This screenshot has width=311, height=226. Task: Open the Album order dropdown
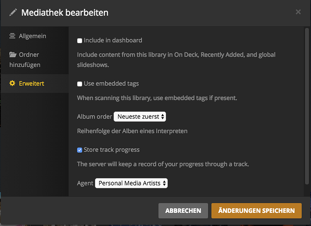point(140,116)
